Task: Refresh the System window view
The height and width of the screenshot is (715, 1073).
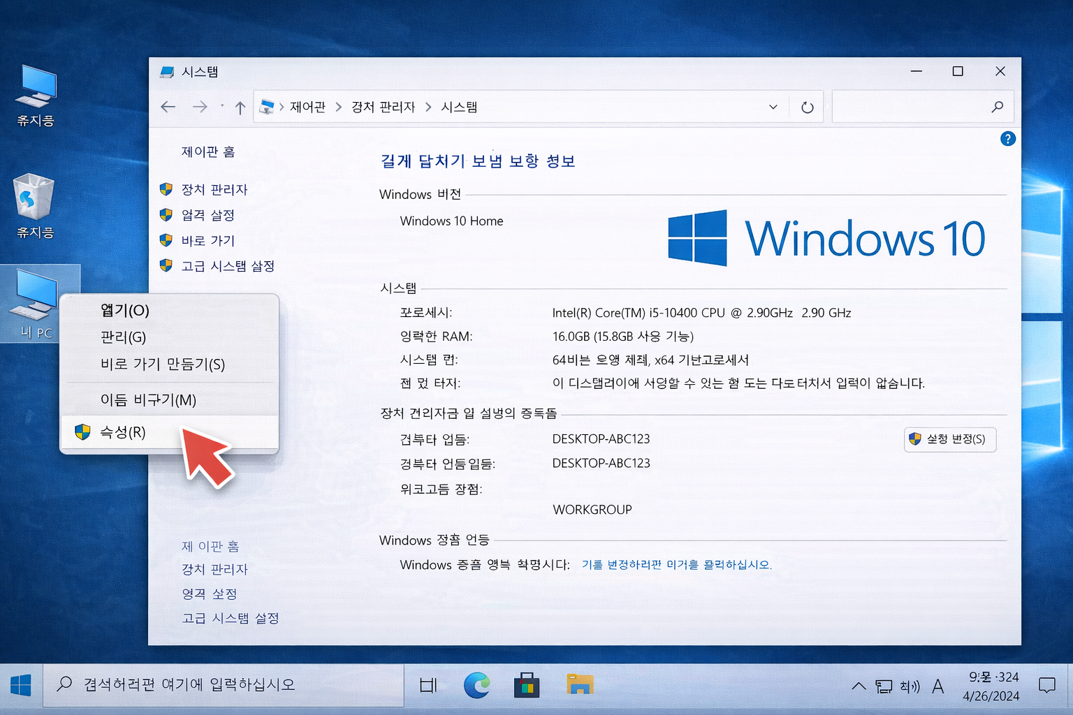Action: pyautogui.click(x=807, y=108)
